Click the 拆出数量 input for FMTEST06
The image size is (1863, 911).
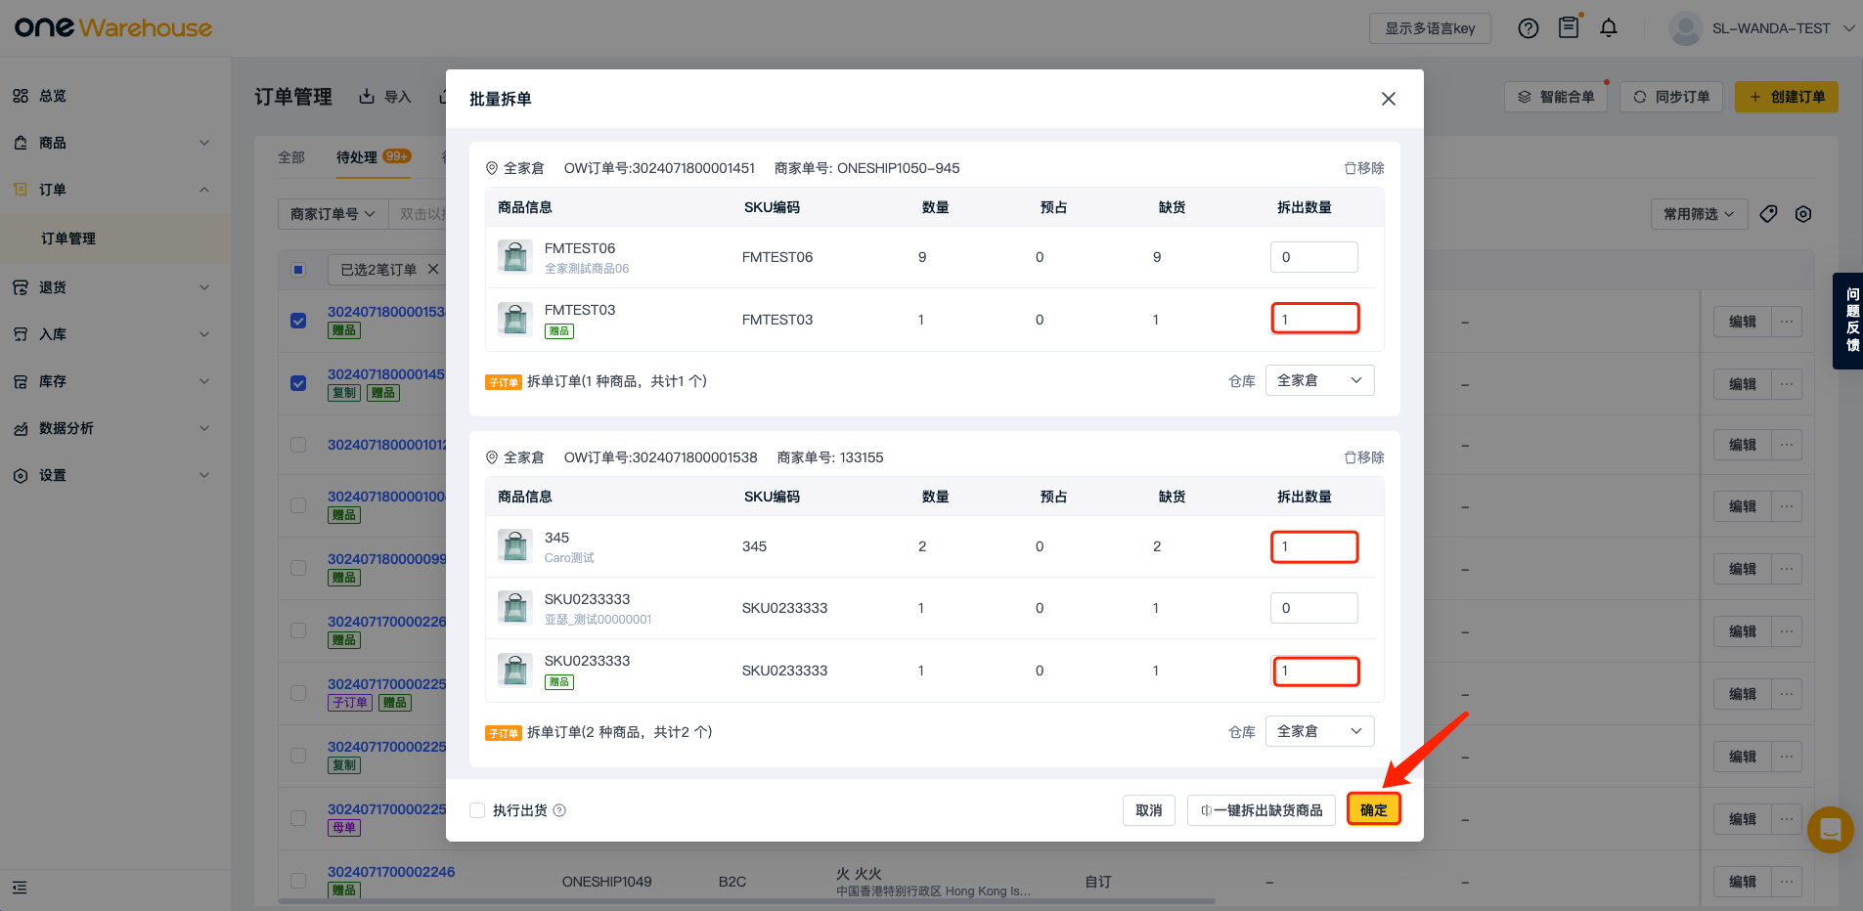(1313, 257)
